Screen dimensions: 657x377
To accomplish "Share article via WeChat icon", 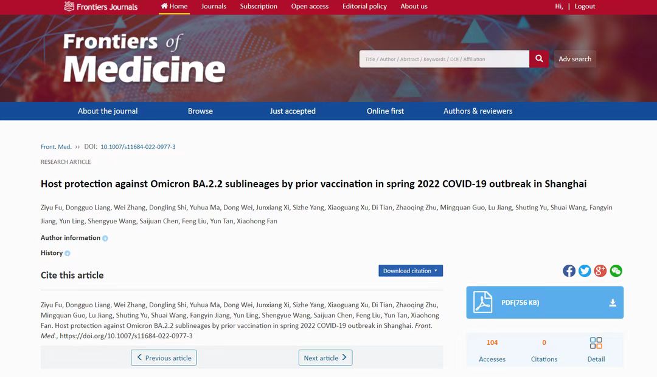I will 616,271.
